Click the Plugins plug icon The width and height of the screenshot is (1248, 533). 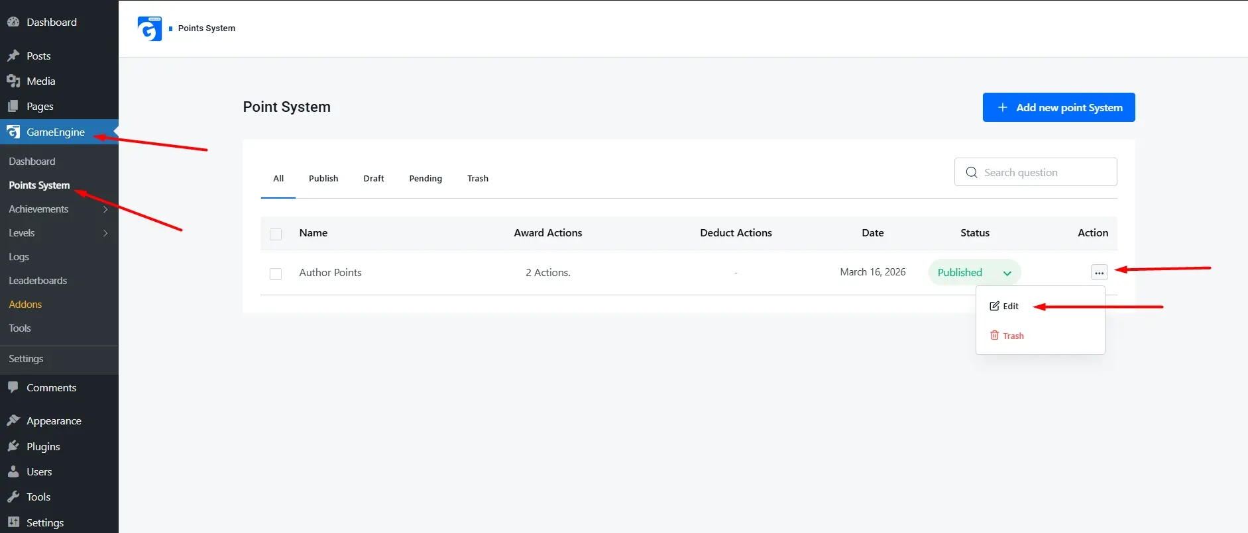point(13,446)
